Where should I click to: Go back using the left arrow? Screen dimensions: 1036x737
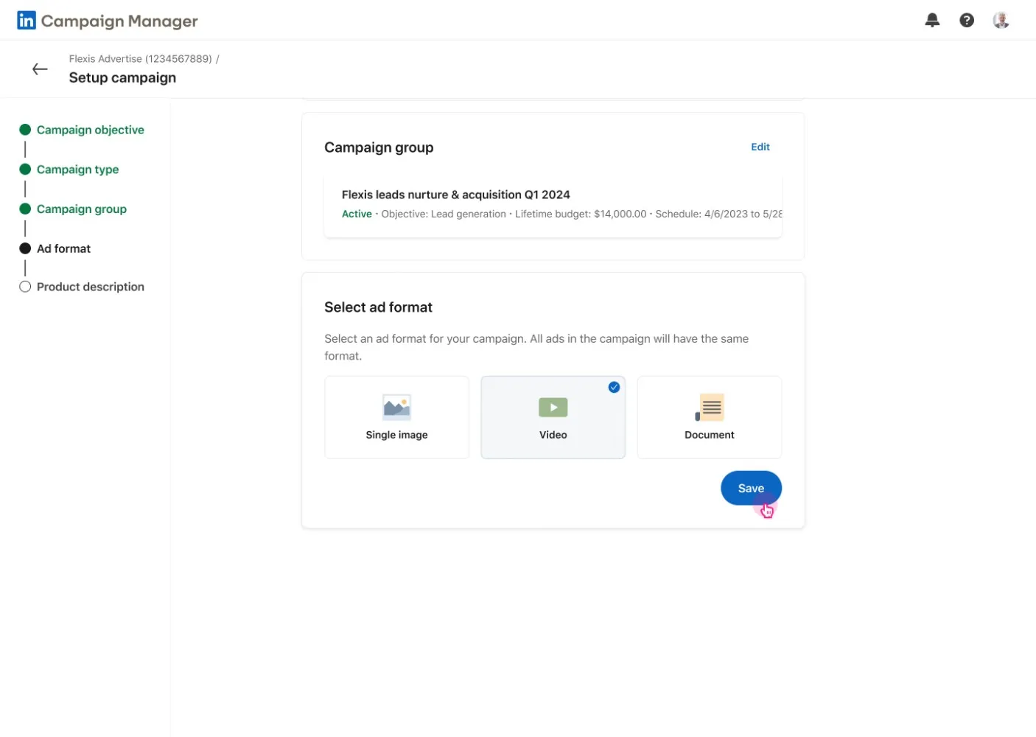pos(40,69)
